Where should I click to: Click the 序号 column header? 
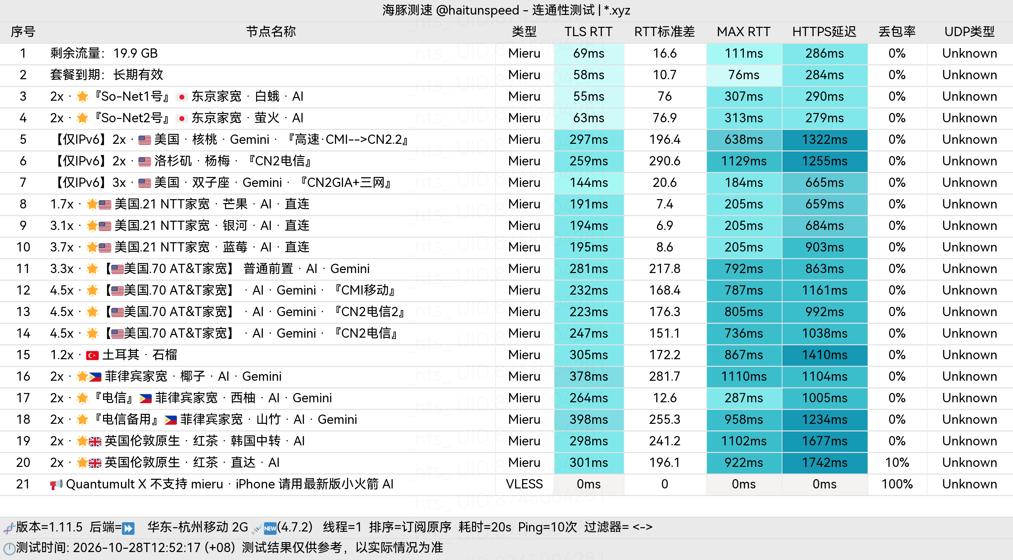pyautogui.click(x=23, y=31)
